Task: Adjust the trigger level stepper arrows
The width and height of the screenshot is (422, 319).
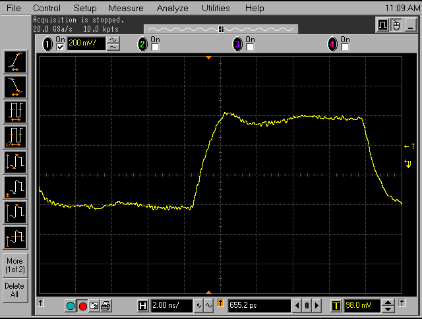Action: pos(389,306)
